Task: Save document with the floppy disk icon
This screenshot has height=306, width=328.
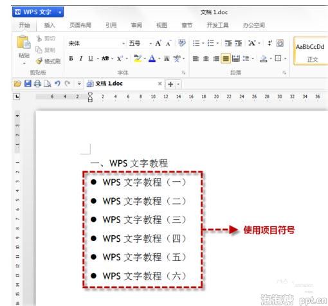Action: [28, 84]
